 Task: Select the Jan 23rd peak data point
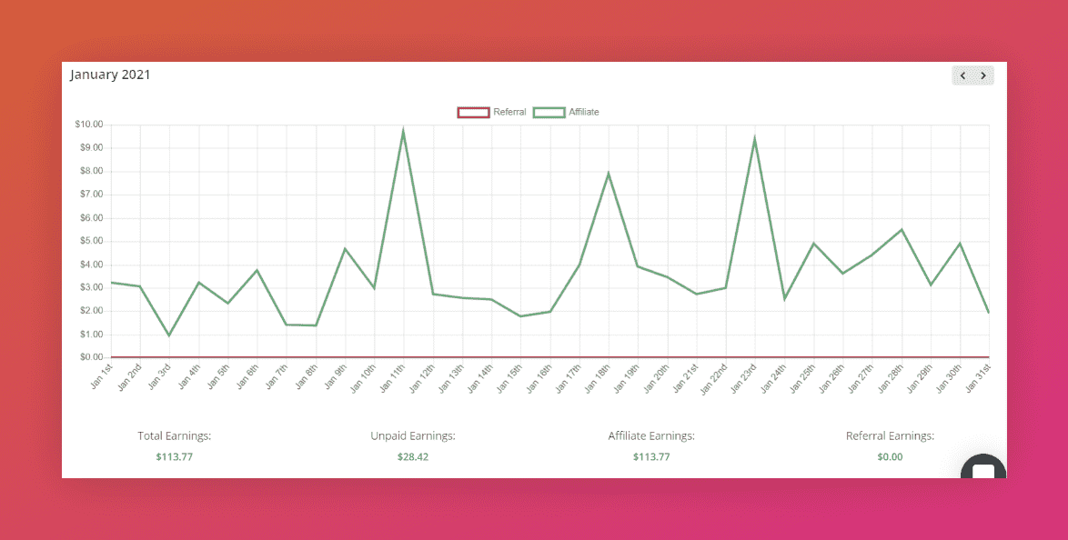(755, 140)
